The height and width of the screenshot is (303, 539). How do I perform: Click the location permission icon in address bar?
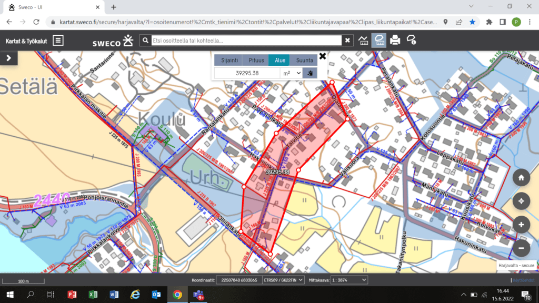(x=445, y=22)
